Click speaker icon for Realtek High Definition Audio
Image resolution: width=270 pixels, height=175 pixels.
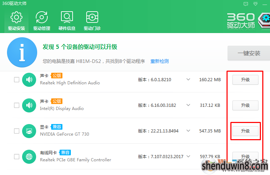[29, 80]
